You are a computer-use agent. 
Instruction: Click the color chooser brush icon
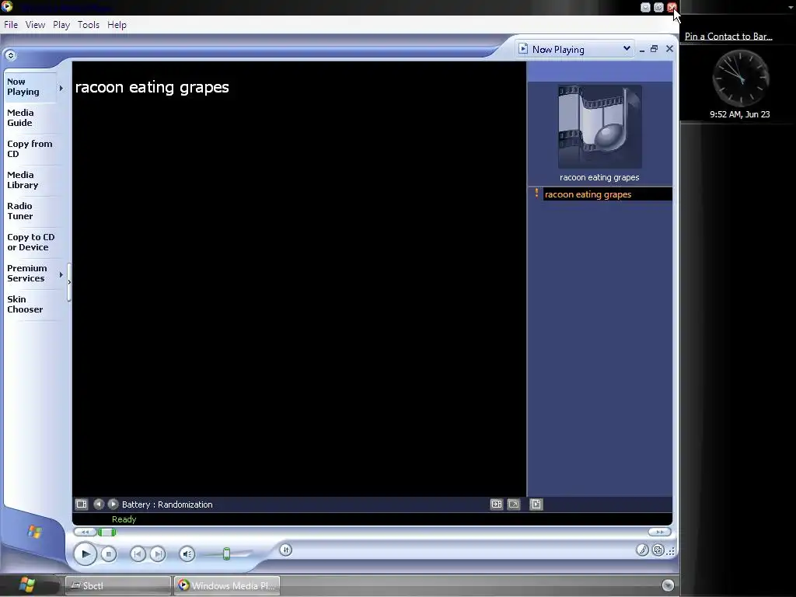pos(642,550)
